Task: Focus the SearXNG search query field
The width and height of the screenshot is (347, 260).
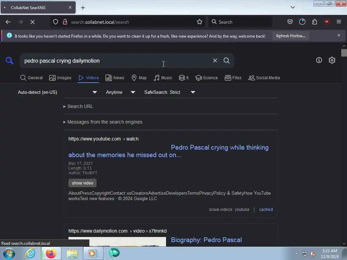Action: [116, 61]
